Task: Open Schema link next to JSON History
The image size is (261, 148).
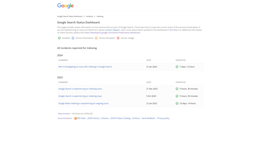Action: point(105,118)
